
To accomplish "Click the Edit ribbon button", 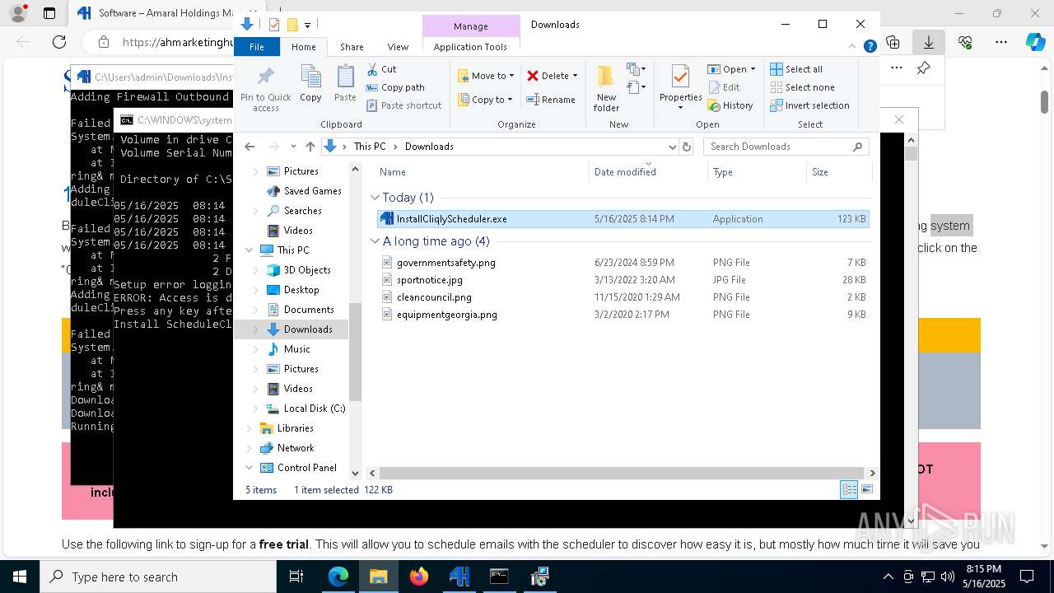I will 723,87.
